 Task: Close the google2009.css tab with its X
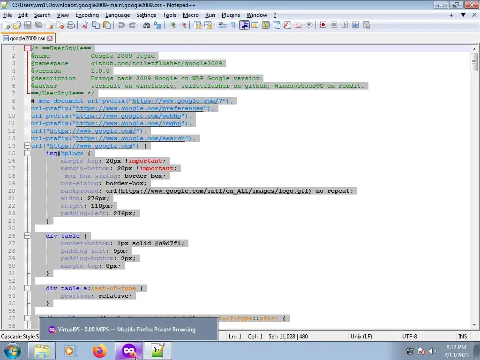tap(50, 38)
